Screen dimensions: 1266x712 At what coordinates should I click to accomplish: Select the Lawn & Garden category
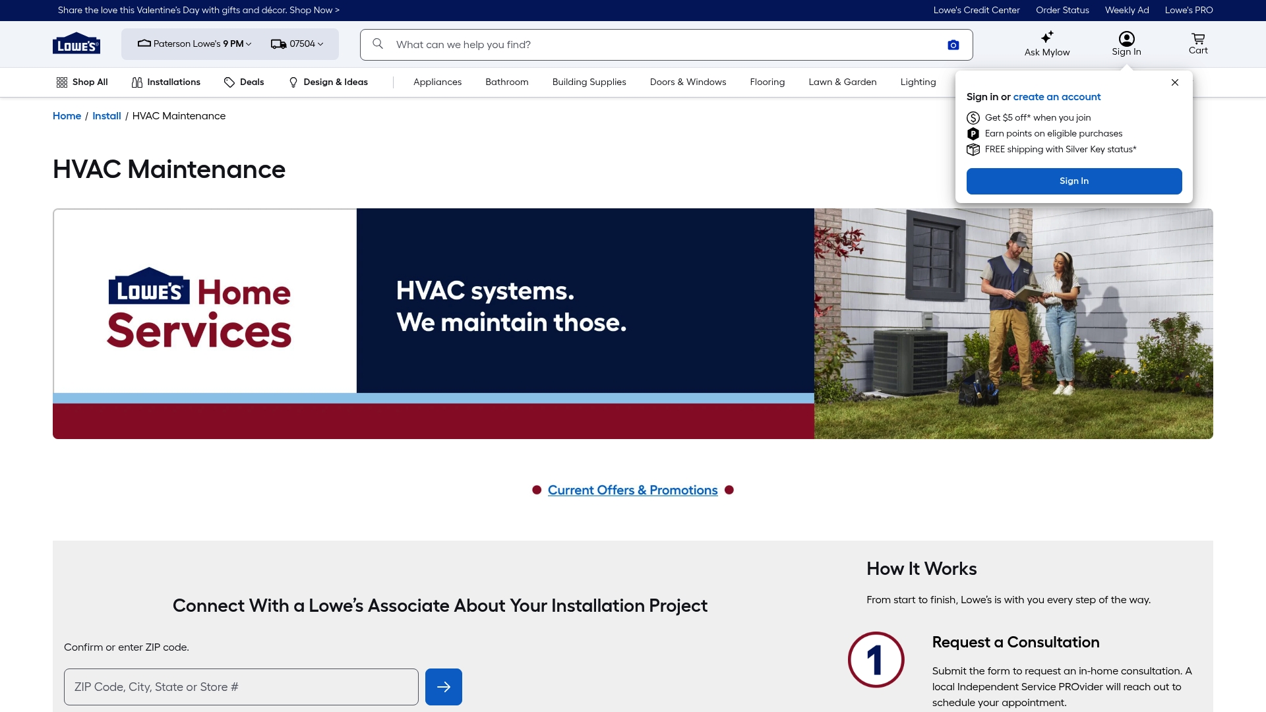click(x=843, y=82)
